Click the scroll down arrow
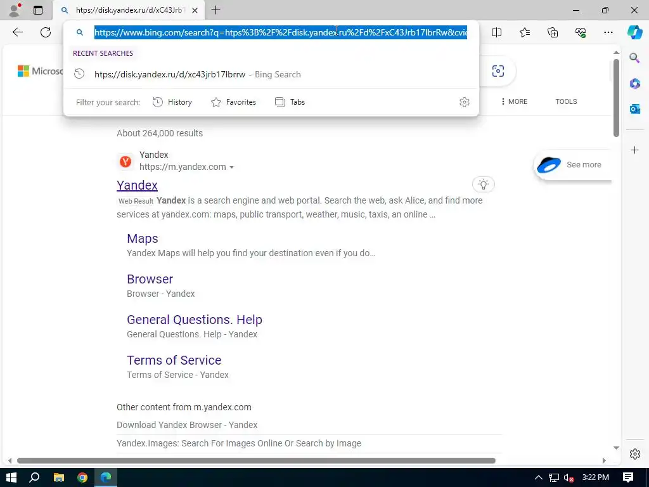This screenshot has width=649, height=487. coord(616,448)
